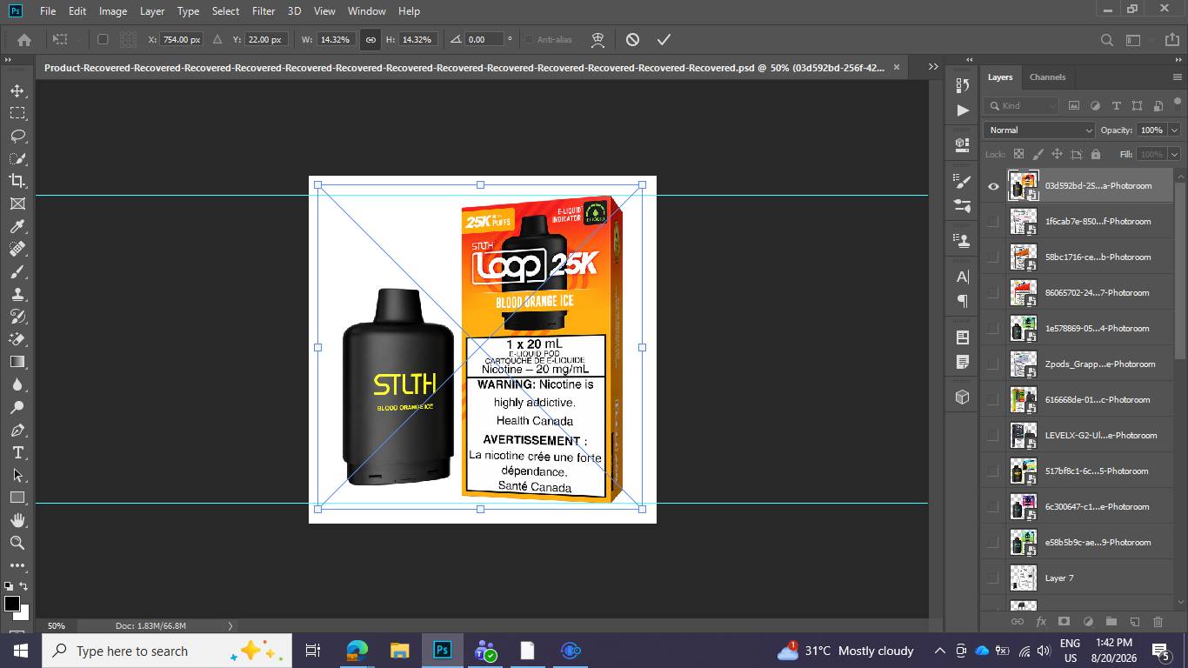Select the Zoom tool in toolbar
This screenshot has width=1188, height=668.
tap(17, 543)
